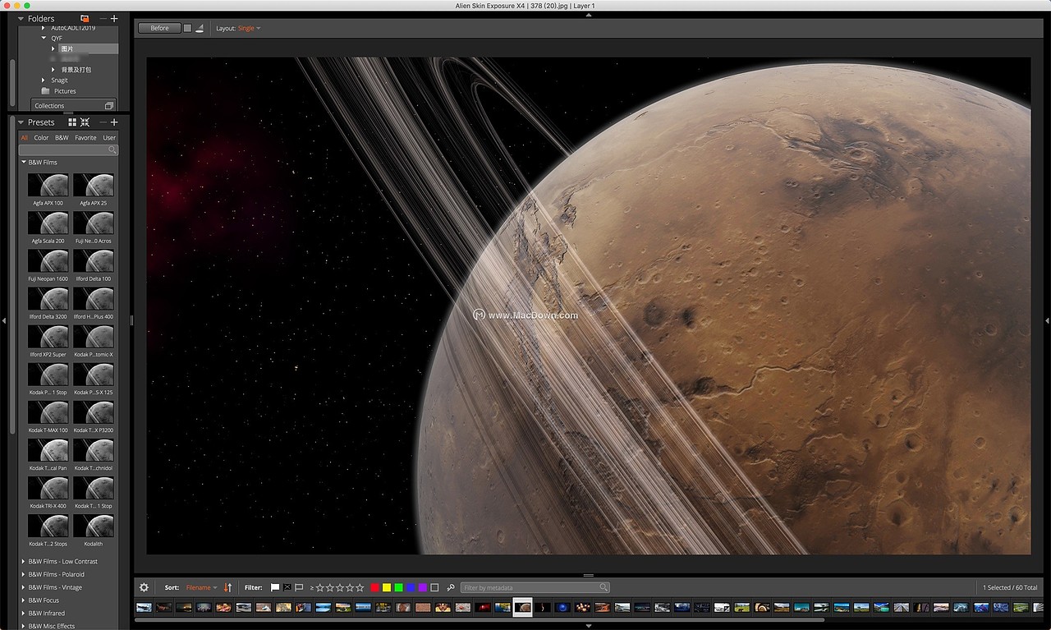Click the orange overlay icon in Folders header
Viewport: 1051px width, 630px height.
pos(85,18)
